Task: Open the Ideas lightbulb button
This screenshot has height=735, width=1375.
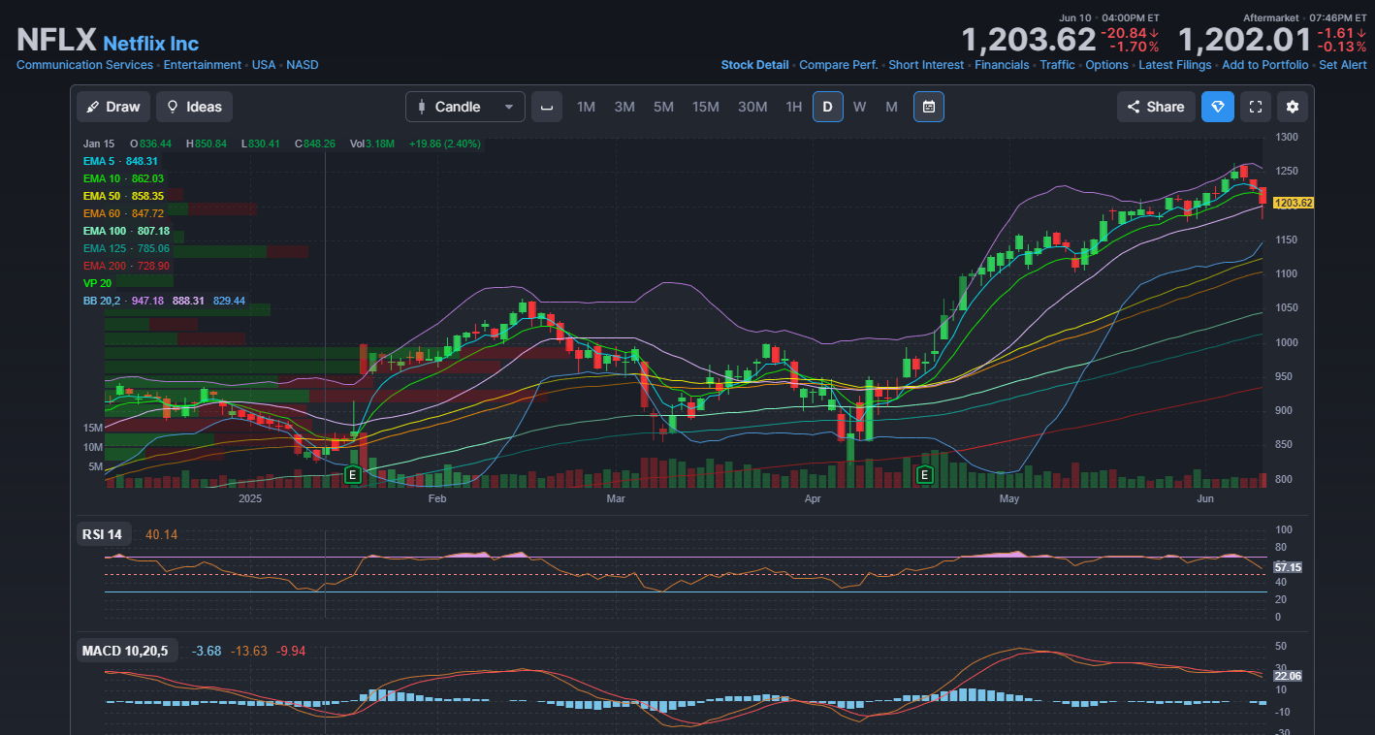Action: coord(194,107)
